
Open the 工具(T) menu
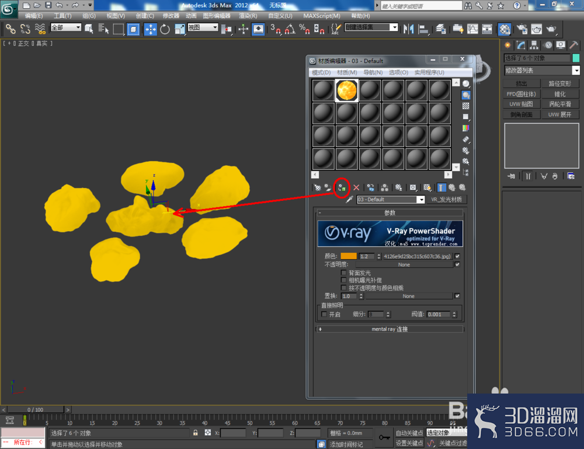62,16
